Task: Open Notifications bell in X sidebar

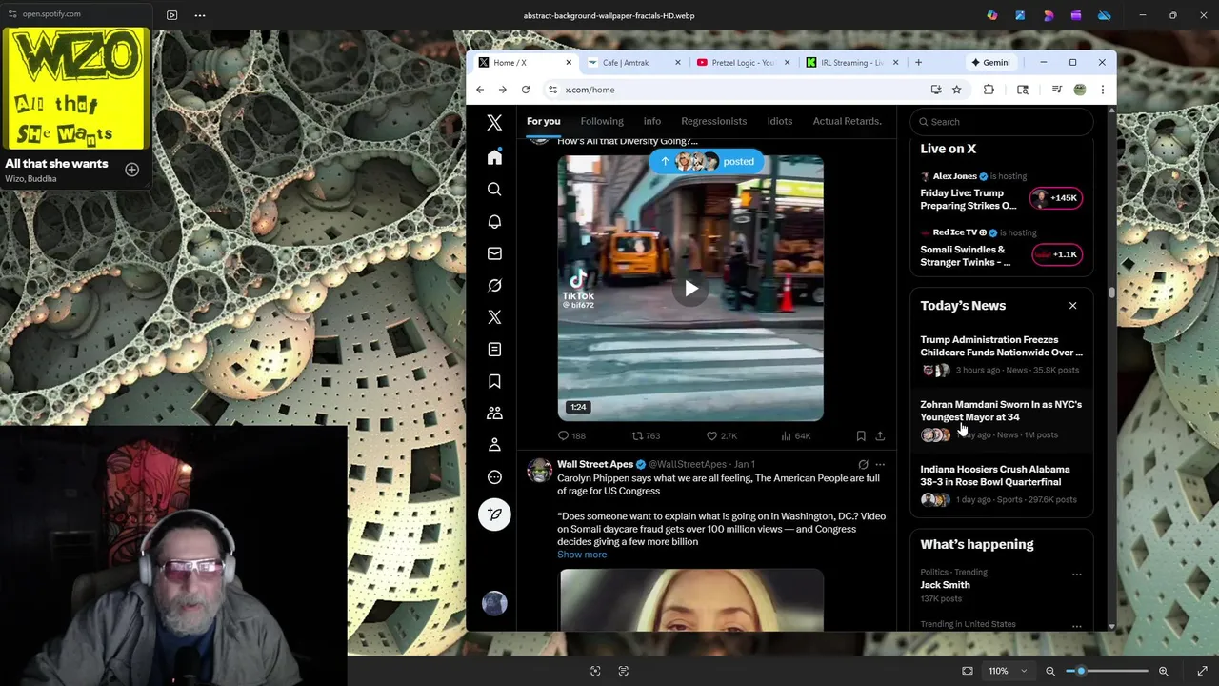Action: click(x=494, y=221)
